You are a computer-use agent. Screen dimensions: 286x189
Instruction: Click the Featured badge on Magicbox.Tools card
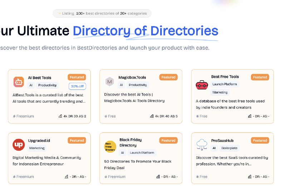(168, 77)
